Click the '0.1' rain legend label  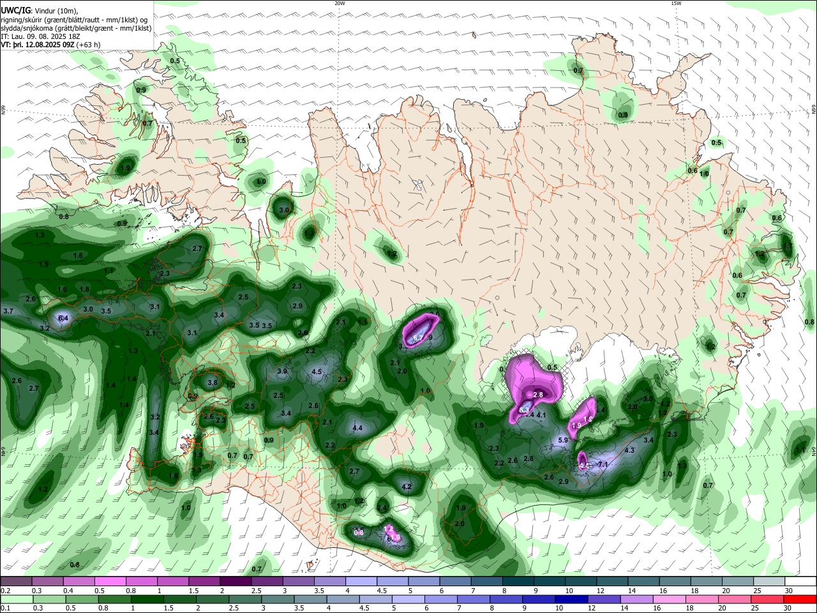coord(5,609)
